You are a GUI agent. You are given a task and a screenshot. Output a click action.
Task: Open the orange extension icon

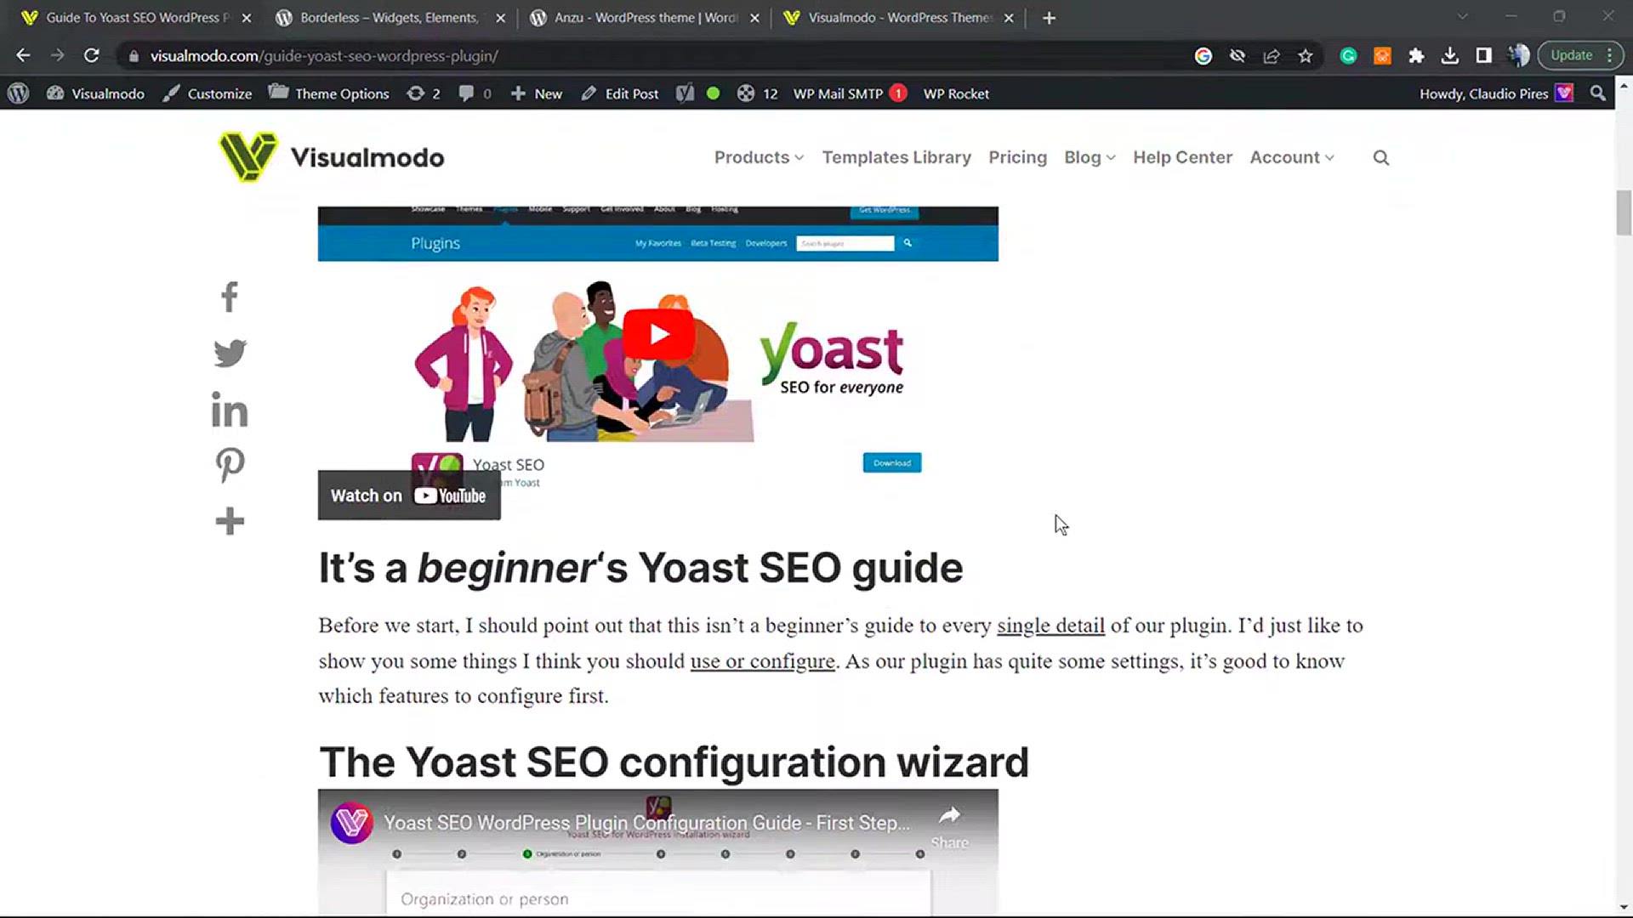click(1382, 56)
